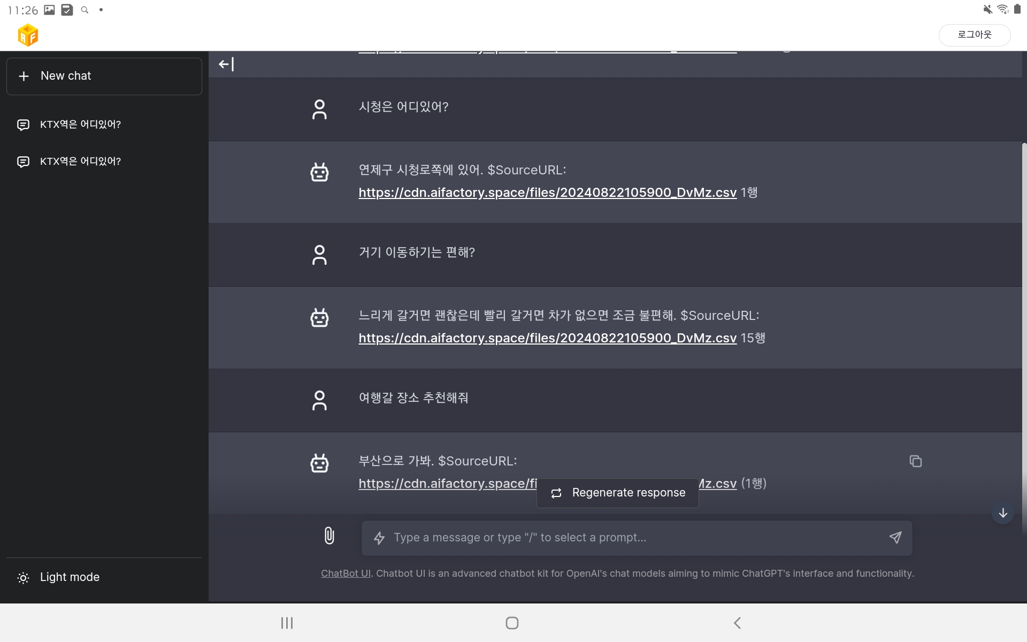1027x642 pixels.
Task: Click the plus icon for new chat
Action: pos(24,76)
